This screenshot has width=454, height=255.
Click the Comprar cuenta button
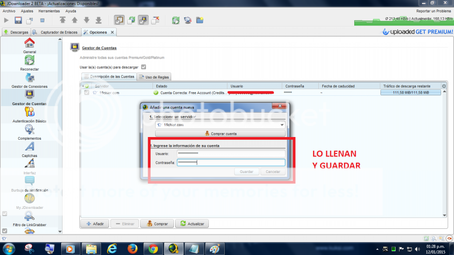tap(220, 133)
